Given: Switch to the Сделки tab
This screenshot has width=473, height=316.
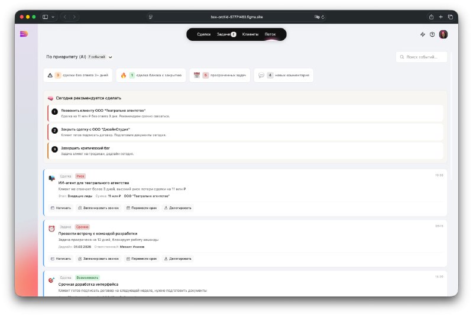Looking at the screenshot, I should (203, 34).
